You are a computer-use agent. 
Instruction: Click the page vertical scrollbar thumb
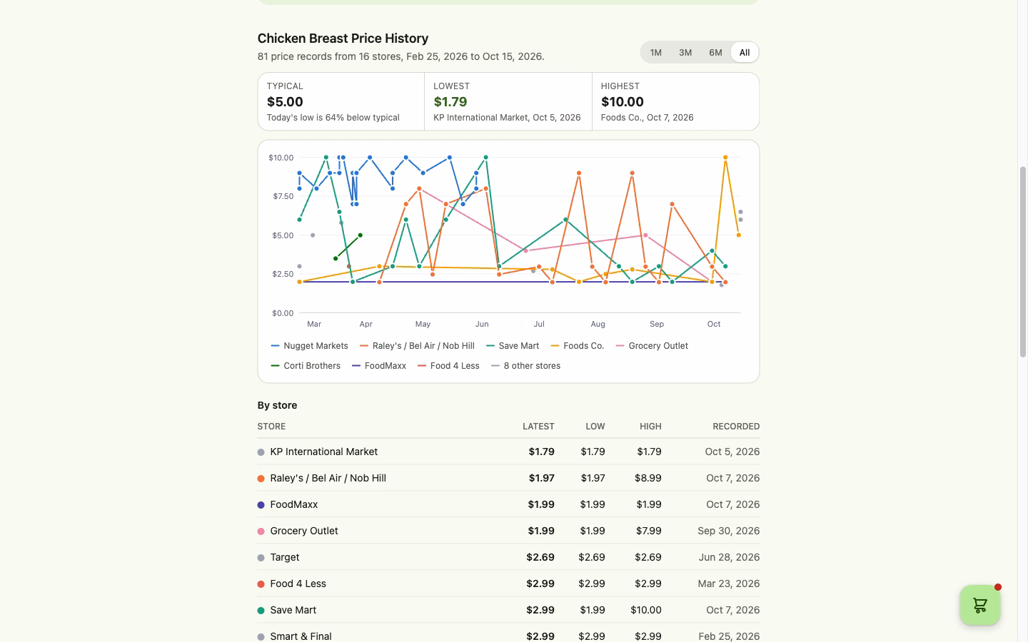[x=1023, y=262]
